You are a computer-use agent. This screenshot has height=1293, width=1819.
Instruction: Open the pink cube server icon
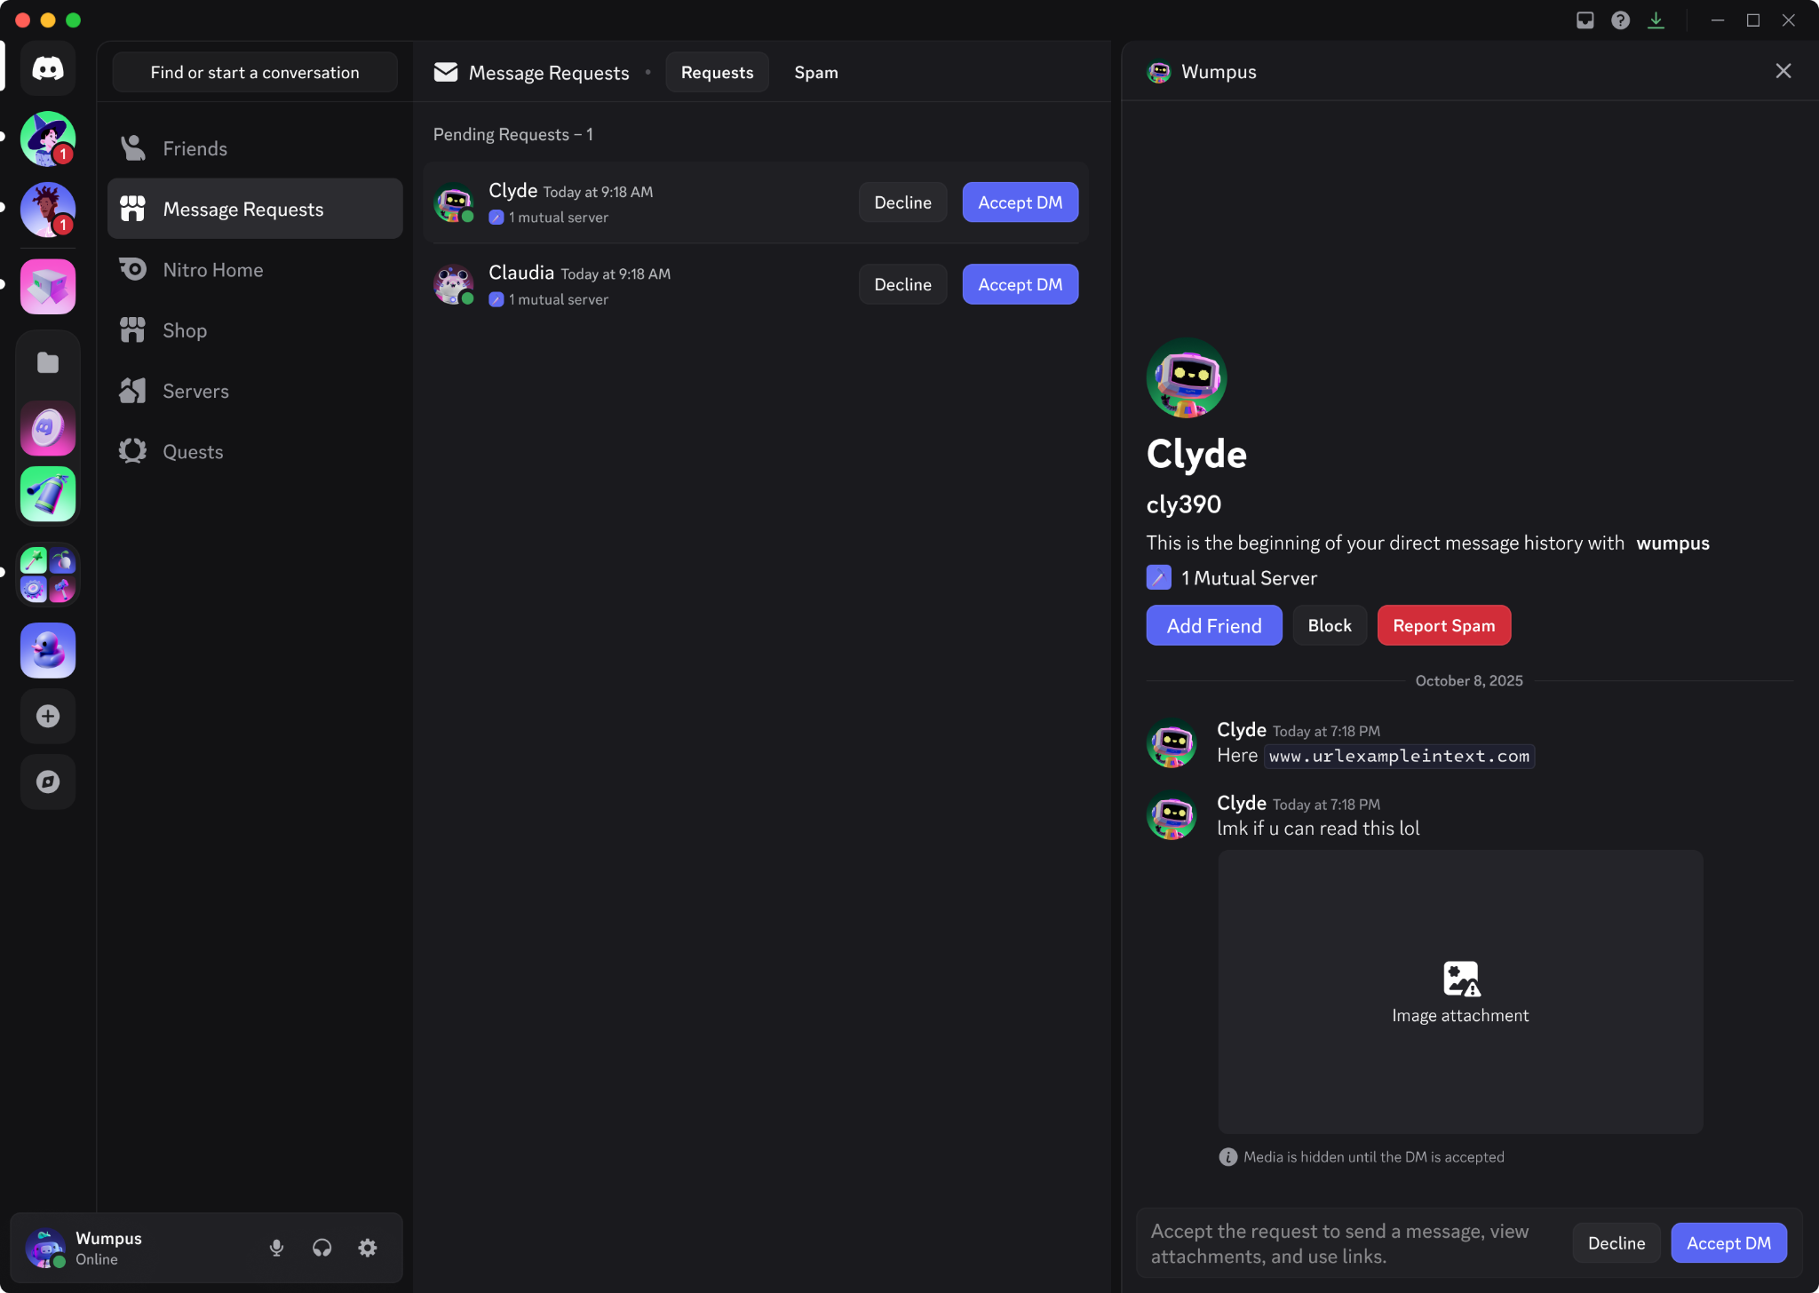pos(48,286)
